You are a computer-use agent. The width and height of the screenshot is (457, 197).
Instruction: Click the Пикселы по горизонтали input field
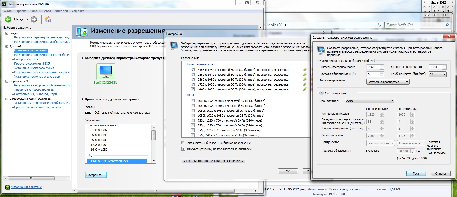373,67
